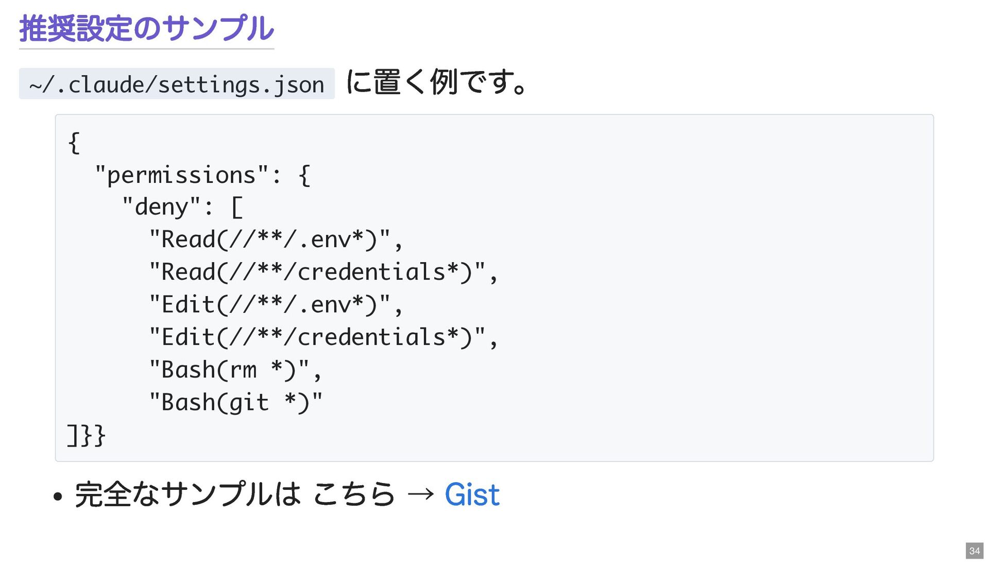Click the bullet point dot before 完全なサンプルは

pos(58,496)
